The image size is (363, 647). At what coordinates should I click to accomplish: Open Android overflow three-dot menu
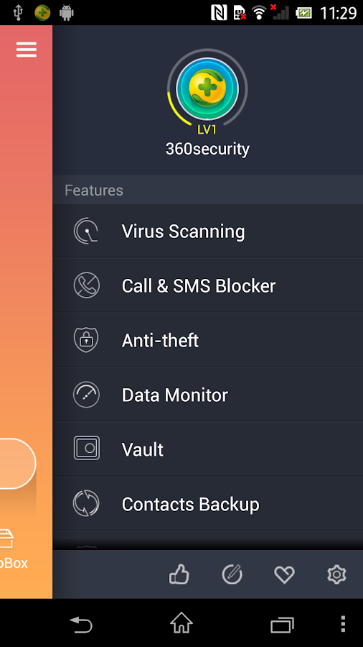coord(343,623)
